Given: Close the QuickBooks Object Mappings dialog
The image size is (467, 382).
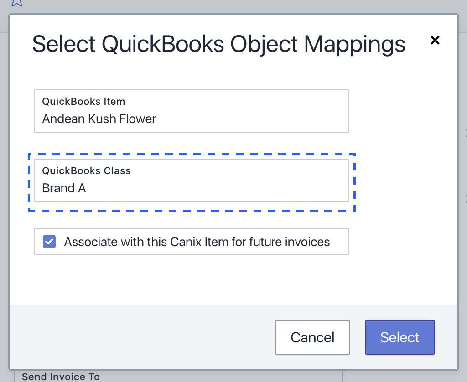Looking at the screenshot, I should click(x=435, y=41).
